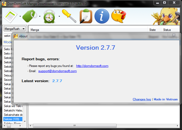Viewport: 182px width, 130px height.
Task: Open the MangaRush site dropdown
Action: (15, 29)
